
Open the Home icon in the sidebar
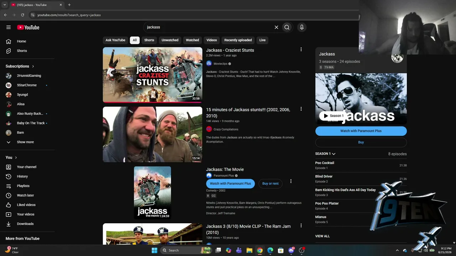point(9,41)
